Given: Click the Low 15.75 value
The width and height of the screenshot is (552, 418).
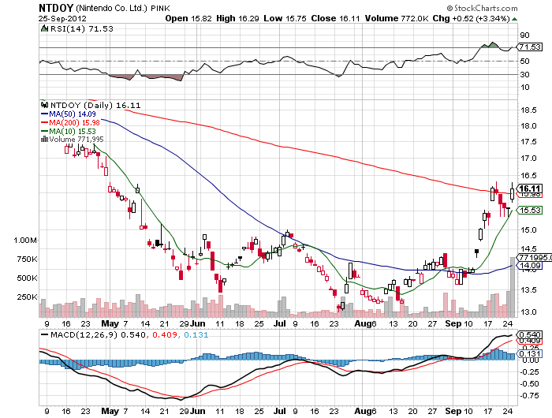Looking at the screenshot, I should coord(285,18).
